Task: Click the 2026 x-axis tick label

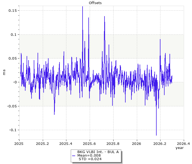Action: (x=137, y=143)
